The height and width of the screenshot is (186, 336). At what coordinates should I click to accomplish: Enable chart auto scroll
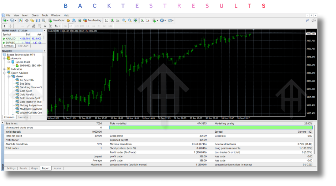pos(142,20)
